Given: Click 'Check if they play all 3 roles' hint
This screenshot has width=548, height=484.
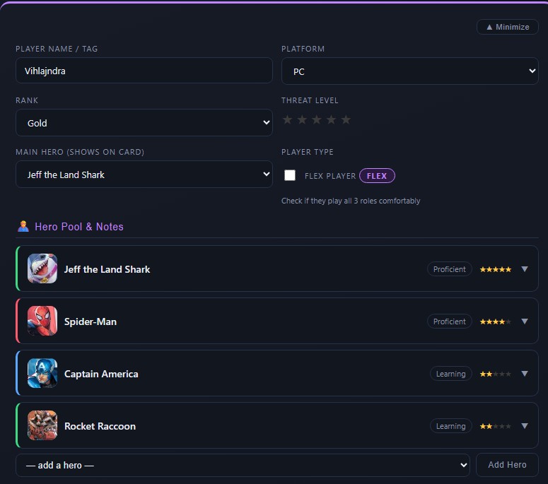Looking at the screenshot, I should [x=351, y=201].
